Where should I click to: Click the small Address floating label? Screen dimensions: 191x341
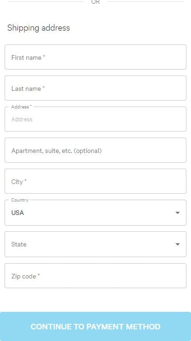(21, 107)
